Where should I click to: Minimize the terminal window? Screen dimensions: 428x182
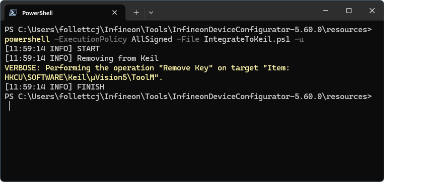tap(326, 11)
